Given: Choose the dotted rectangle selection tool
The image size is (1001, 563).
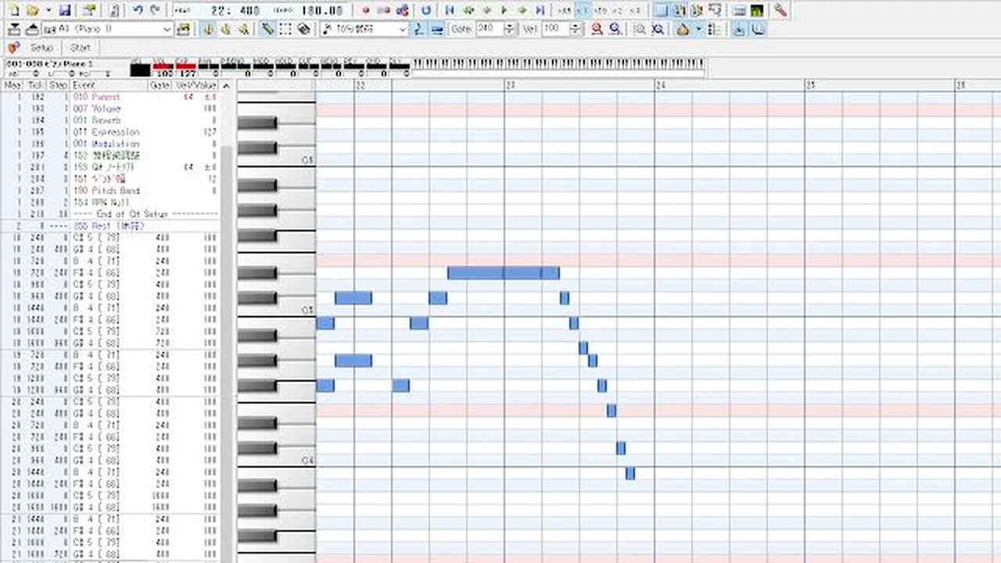Looking at the screenshot, I should coord(285,29).
